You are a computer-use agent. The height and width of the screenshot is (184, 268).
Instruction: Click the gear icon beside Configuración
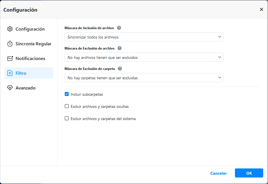coord(10,29)
